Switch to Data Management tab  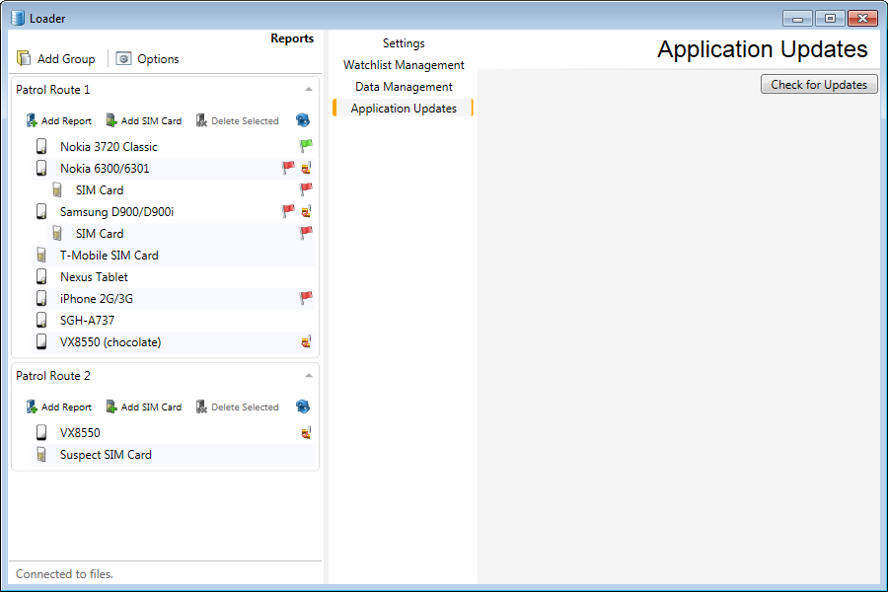point(404,87)
